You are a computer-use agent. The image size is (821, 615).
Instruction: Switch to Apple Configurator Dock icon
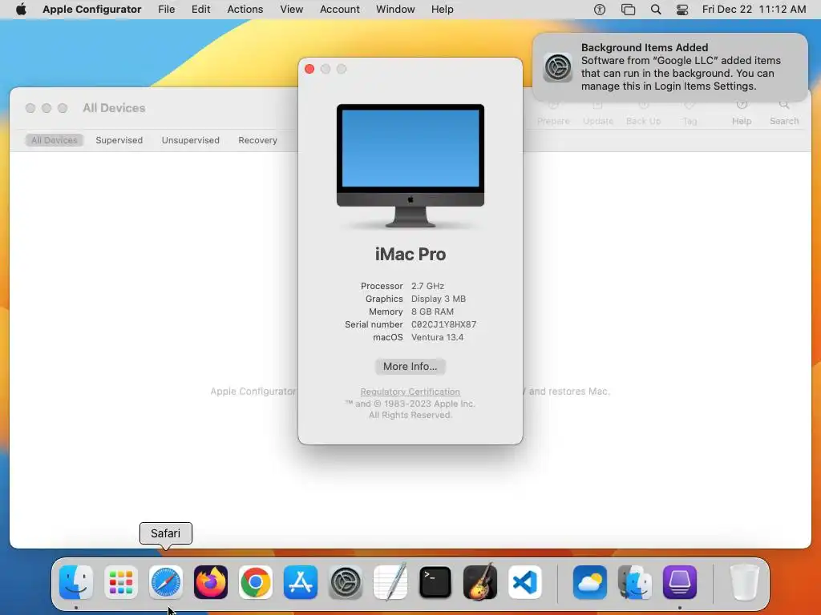(x=680, y=582)
